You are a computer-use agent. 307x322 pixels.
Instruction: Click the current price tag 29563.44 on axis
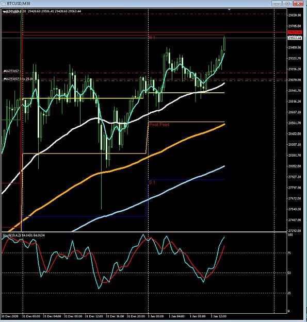tap(295, 38)
